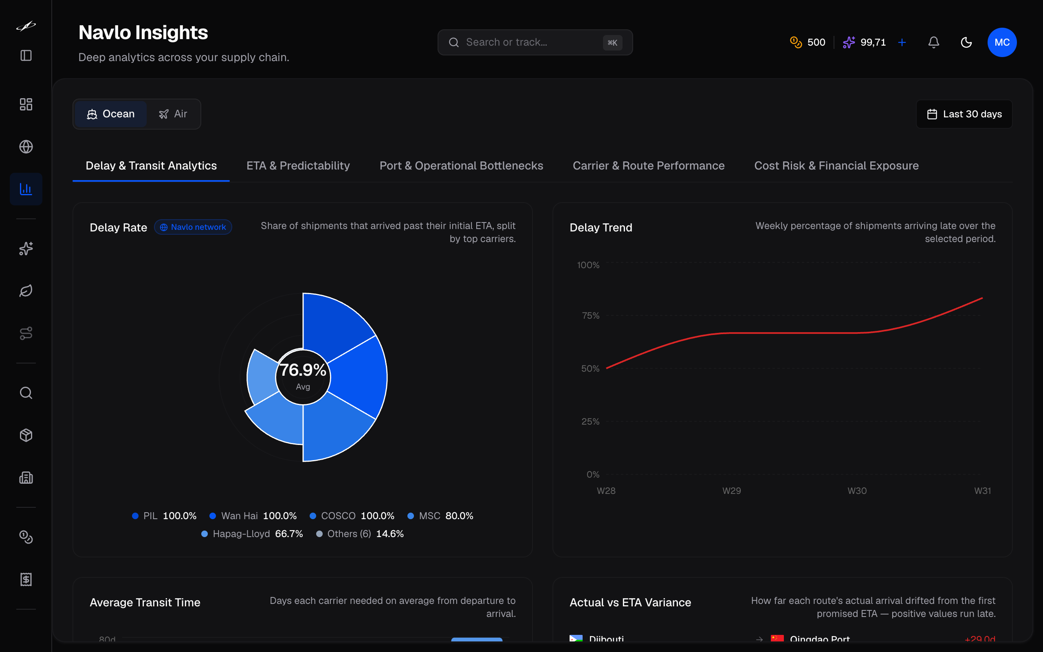Open Carrier & Route Performance tab

coord(649,165)
